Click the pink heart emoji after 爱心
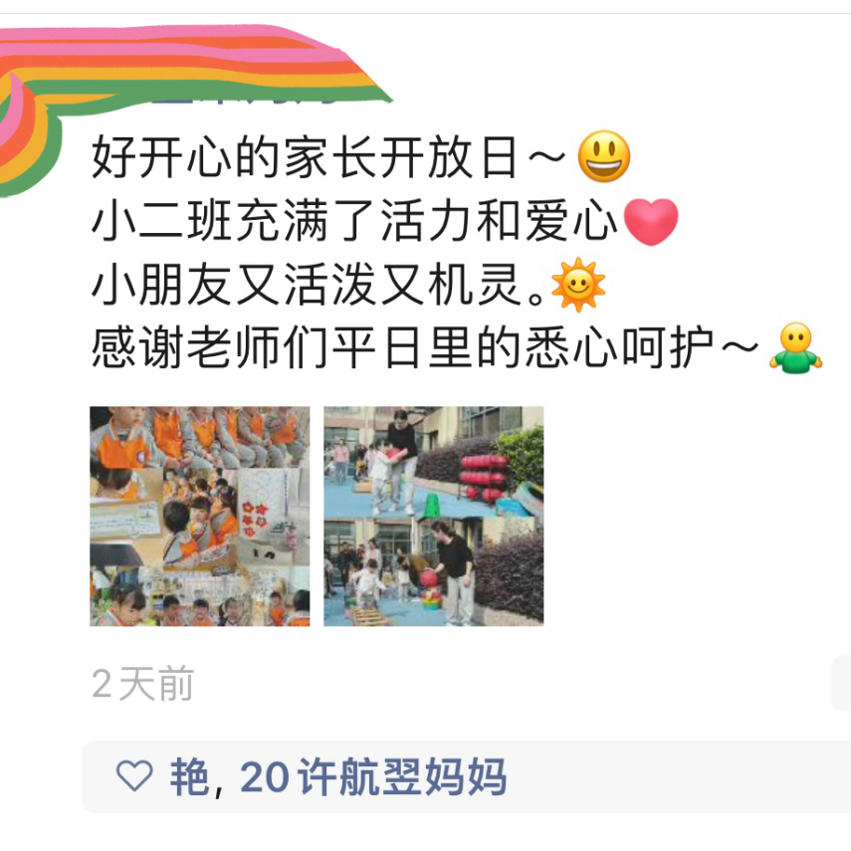This screenshot has height=851, width=851. point(651,221)
